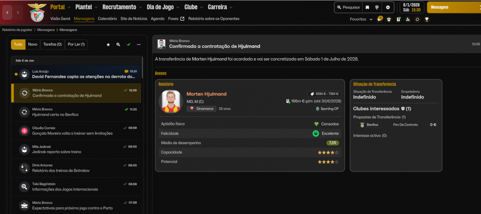Open the report icon in Favoritos
The height and width of the screenshot is (214, 481).
point(398,19)
